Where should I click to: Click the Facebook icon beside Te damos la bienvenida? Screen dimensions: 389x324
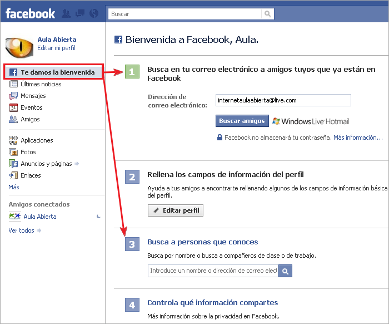point(13,72)
